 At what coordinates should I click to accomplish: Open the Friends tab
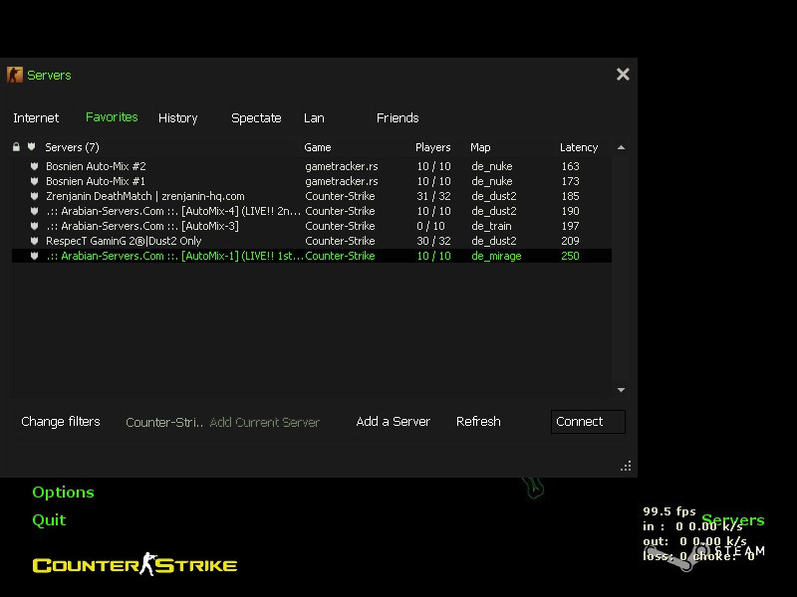pyautogui.click(x=398, y=117)
